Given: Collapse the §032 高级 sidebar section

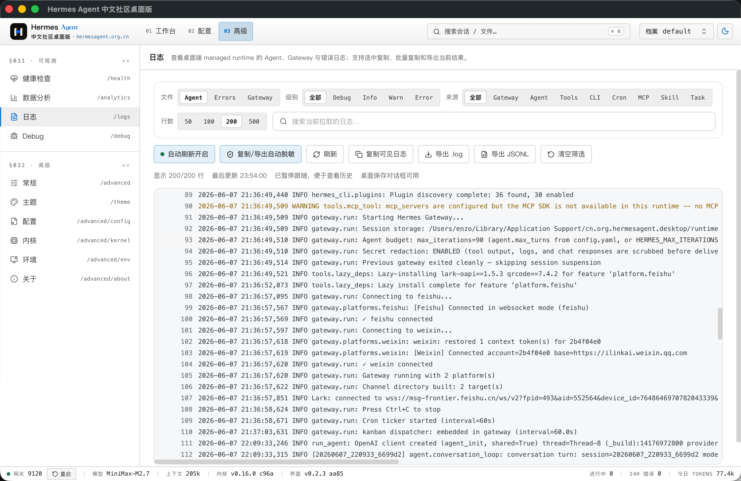Looking at the screenshot, I should click(x=126, y=165).
